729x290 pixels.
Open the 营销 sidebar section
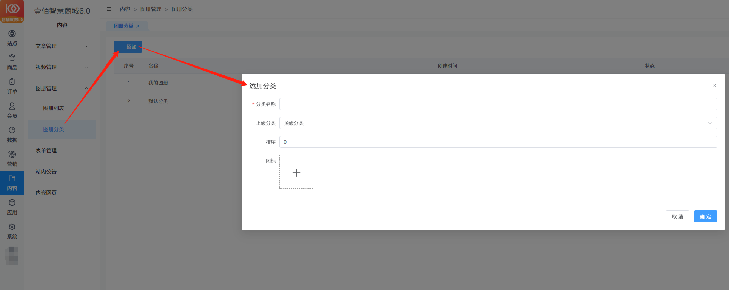pos(12,159)
